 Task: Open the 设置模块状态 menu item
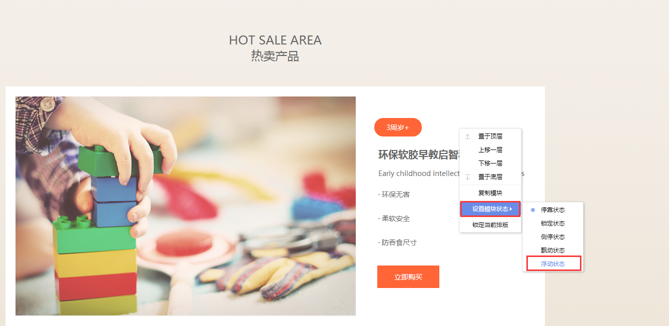tap(490, 209)
